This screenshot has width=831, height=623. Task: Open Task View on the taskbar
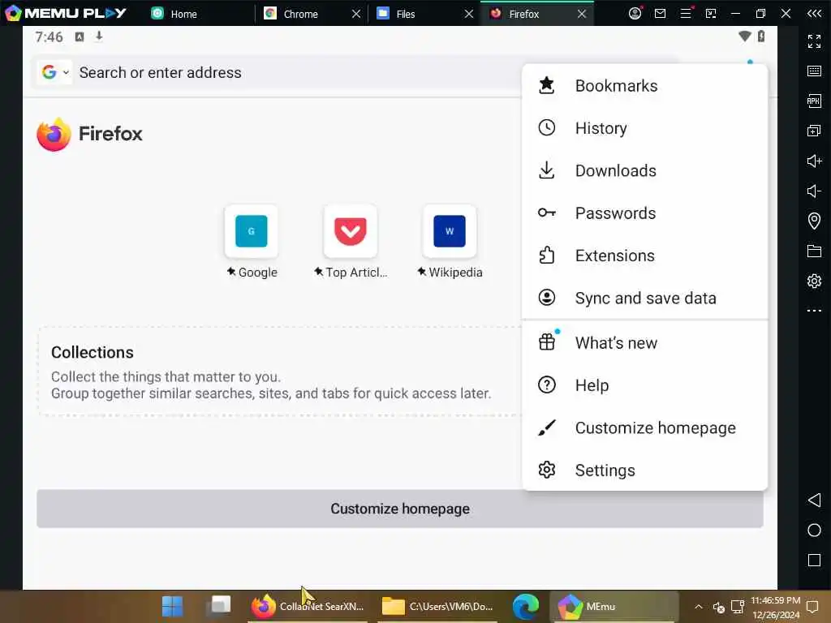[220, 605]
